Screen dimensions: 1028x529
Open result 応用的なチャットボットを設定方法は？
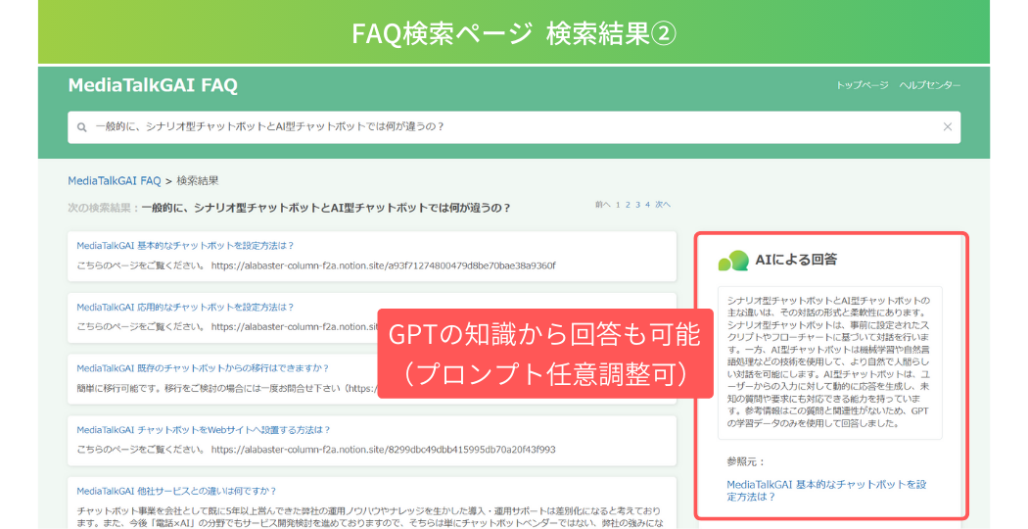pos(186,308)
